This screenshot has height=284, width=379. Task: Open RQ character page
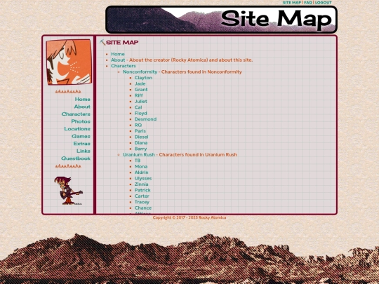tap(138, 125)
